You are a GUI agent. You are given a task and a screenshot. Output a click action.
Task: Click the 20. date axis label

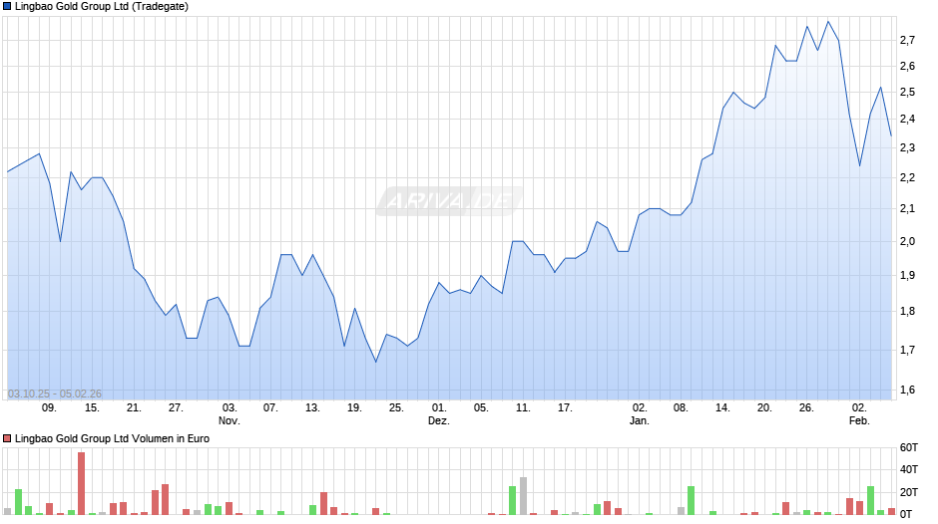764,408
